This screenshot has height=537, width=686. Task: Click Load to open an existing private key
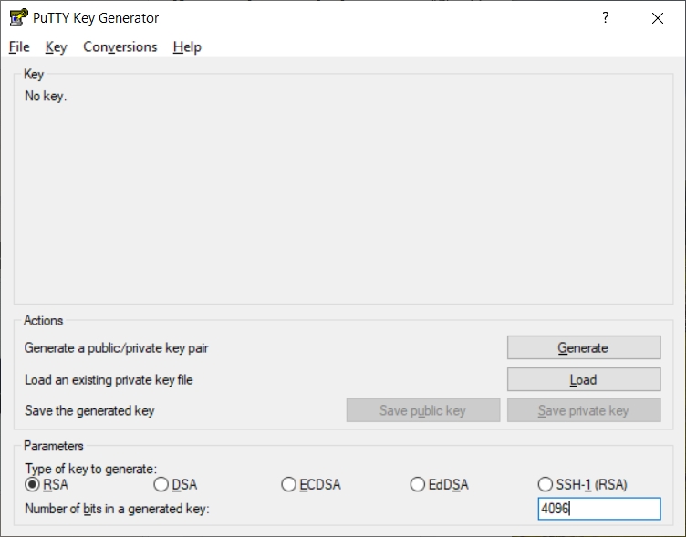583,379
